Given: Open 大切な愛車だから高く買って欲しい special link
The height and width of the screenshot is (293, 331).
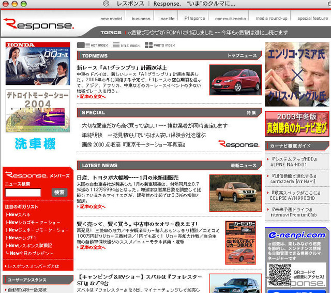Looking at the screenshot, I should point(155,126).
